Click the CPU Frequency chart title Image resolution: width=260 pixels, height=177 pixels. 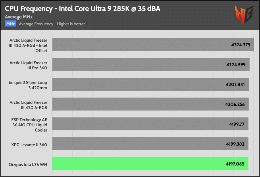click(x=82, y=9)
